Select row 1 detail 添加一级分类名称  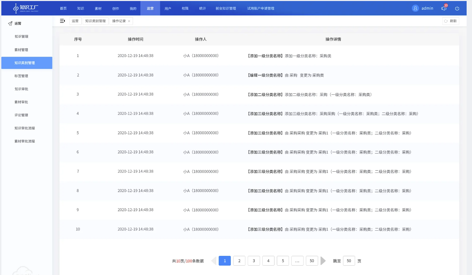click(289, 56)
